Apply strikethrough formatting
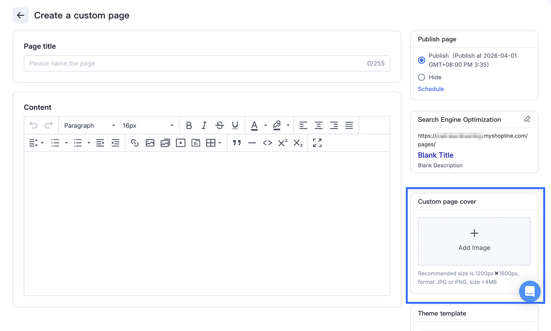The image size is (551, 331). (219, 125)
